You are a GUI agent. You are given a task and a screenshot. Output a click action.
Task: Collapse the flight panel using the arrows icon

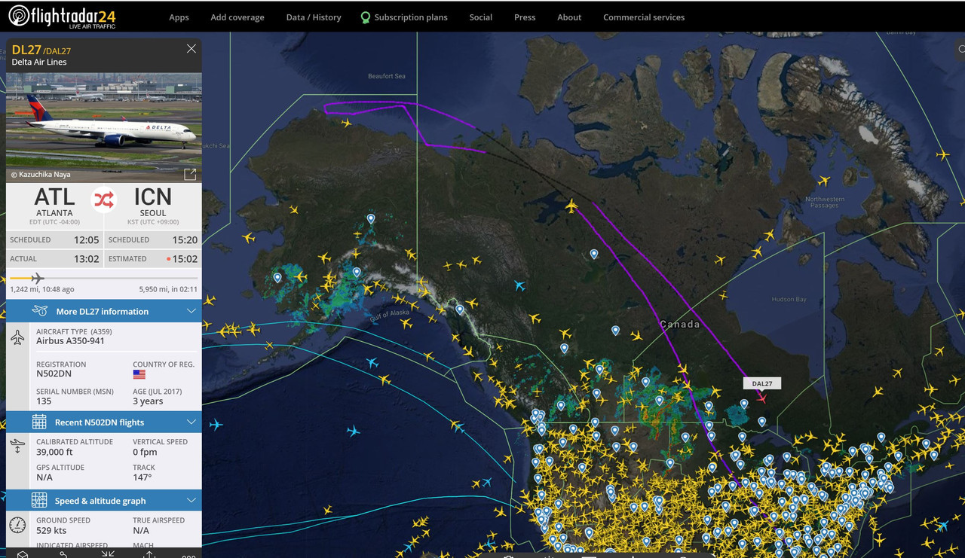[x=107, y=554]
